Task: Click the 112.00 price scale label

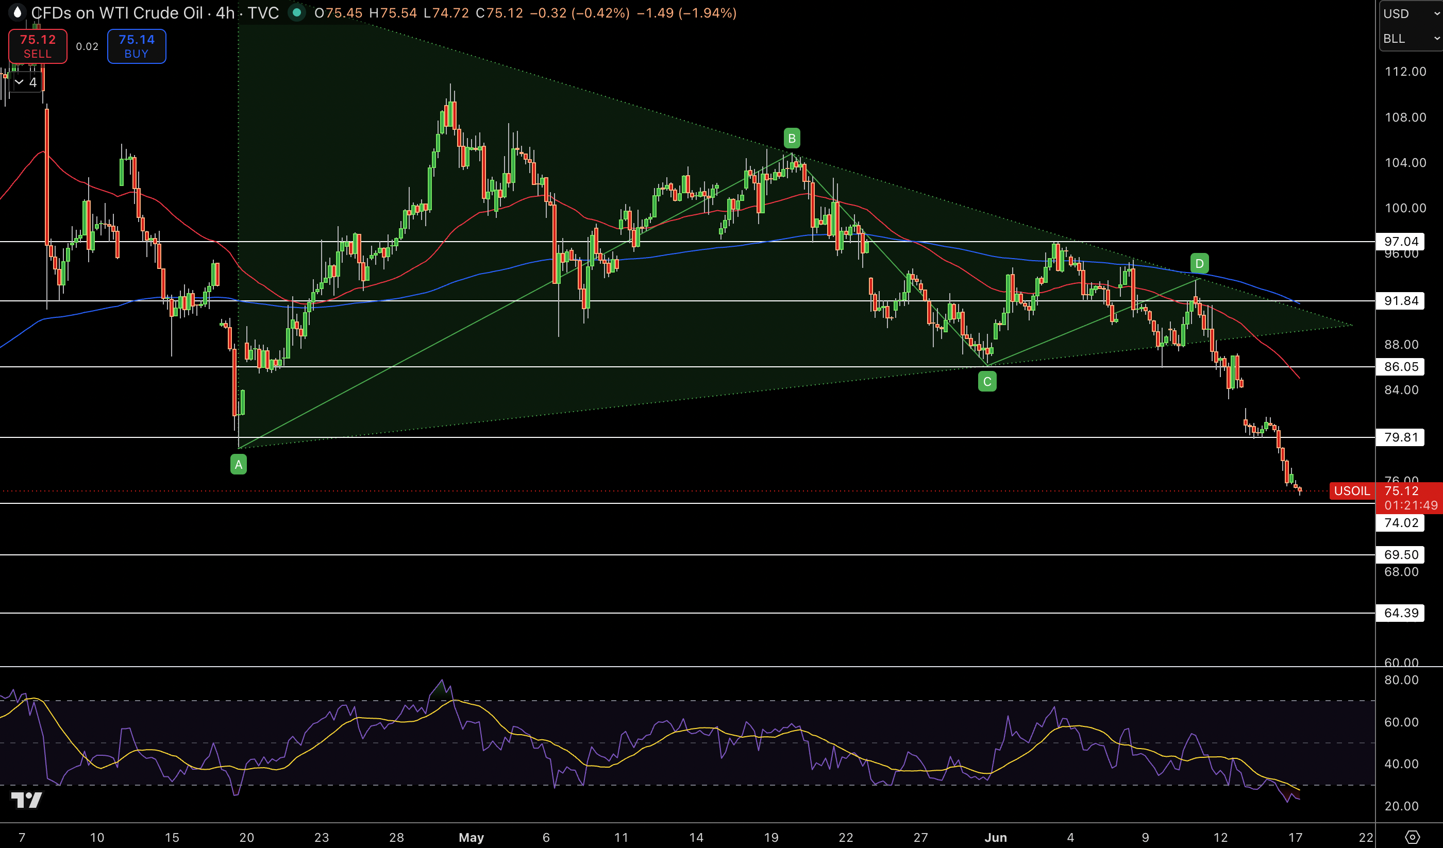Action: (x=1405, y=72)
